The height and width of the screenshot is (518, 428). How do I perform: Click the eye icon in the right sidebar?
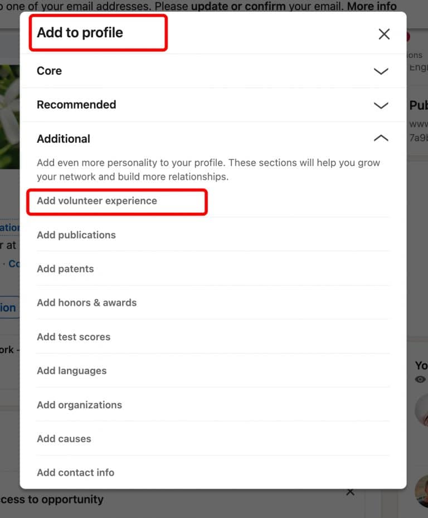click(x=420, y=379)
